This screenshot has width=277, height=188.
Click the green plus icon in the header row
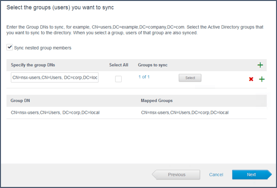(x=260, y=65)
